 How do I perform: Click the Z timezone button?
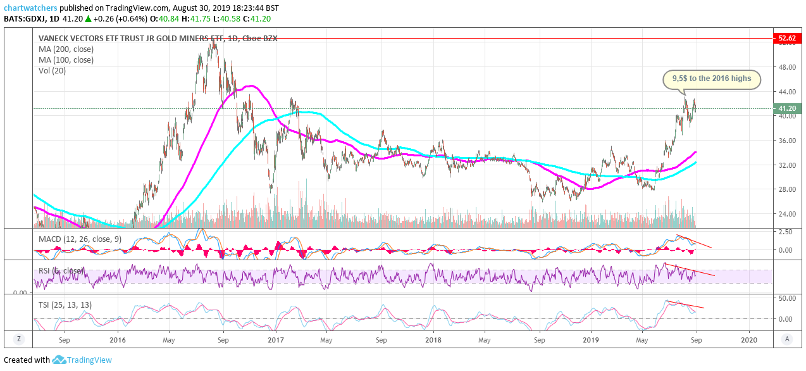(19, 339)
